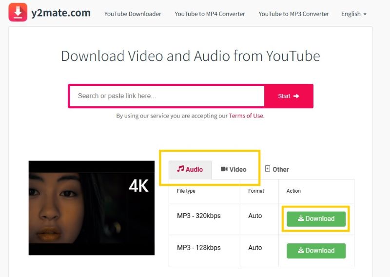Open the Terms of Use link
Image resolution: width=390 pixels, height=277 pixels.
click(246, 116)
